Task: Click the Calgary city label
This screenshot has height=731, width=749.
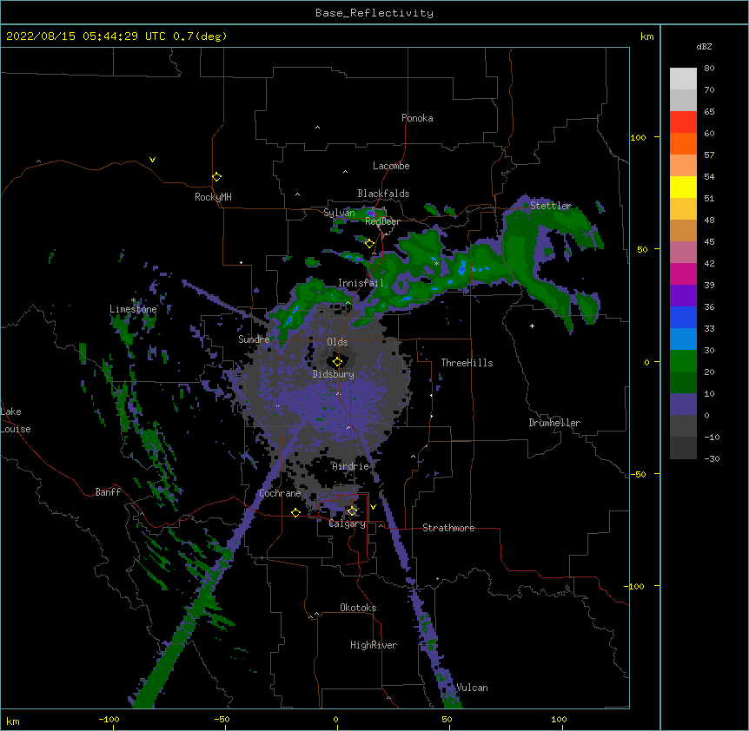Action: pos(347,524)
